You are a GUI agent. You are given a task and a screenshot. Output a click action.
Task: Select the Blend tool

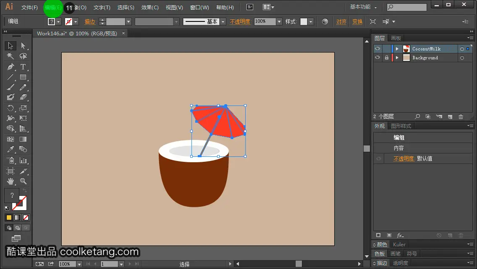[23, 149]
